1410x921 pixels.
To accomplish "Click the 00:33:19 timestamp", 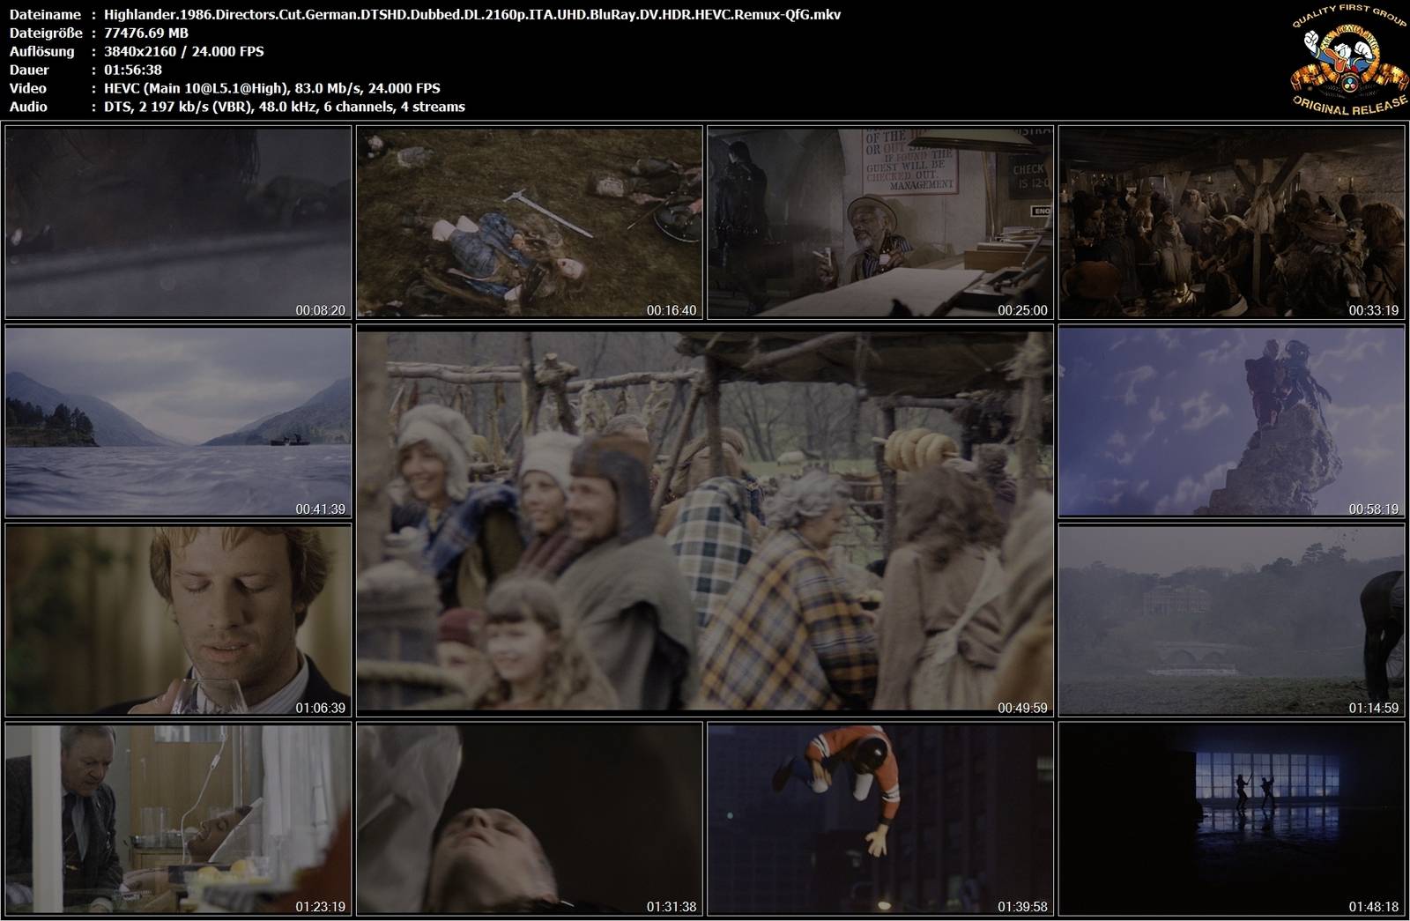I will point(1374,310).
